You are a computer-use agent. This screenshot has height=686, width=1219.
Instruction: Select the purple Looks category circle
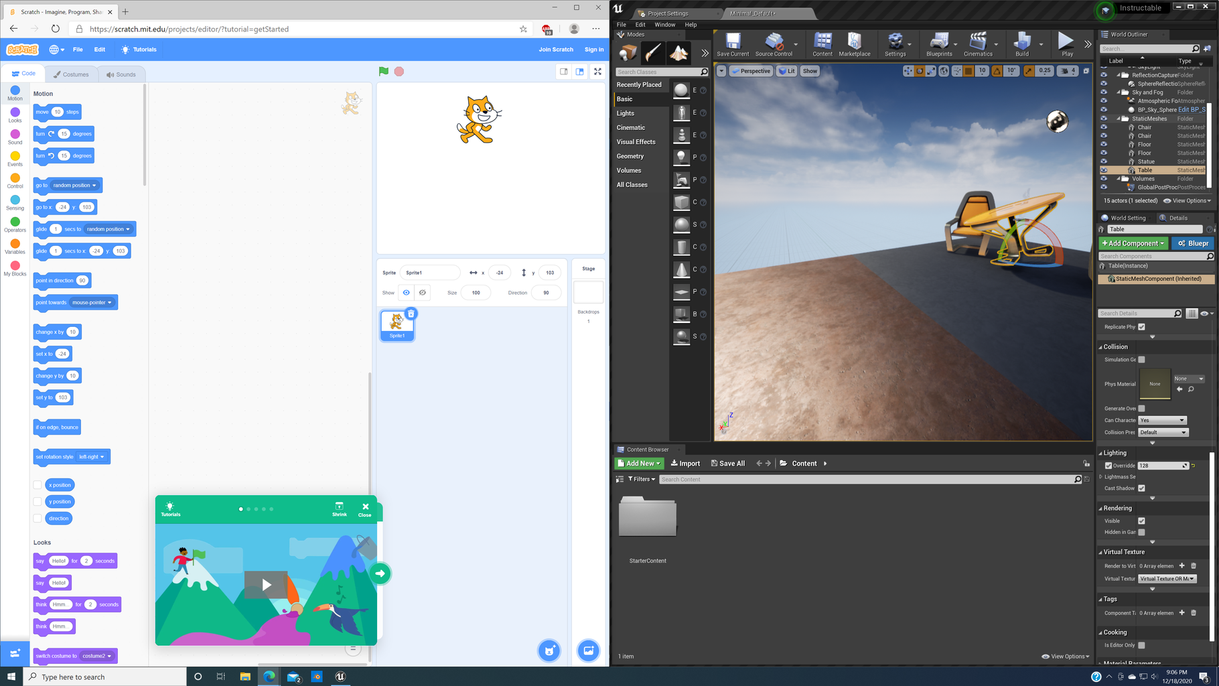pos(15,113)
